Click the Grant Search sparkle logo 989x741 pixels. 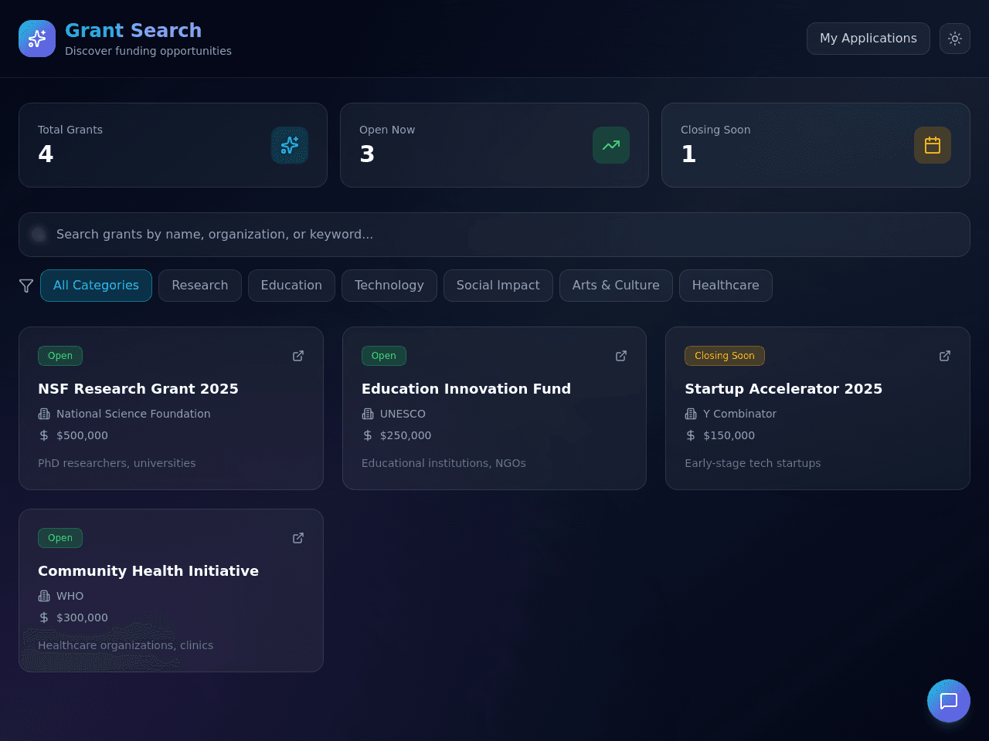coord(37,39)
